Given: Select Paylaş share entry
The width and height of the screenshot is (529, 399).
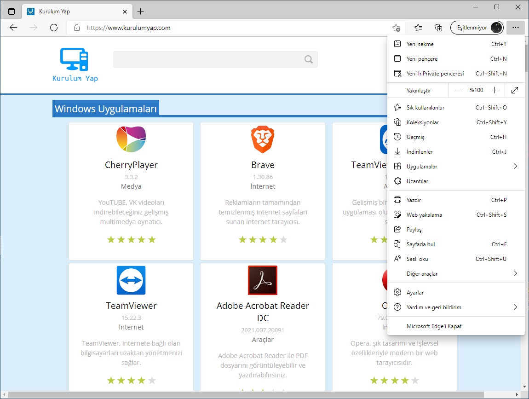Looking at the screenshot, I should pyautogui.click(x=456, y=230).
